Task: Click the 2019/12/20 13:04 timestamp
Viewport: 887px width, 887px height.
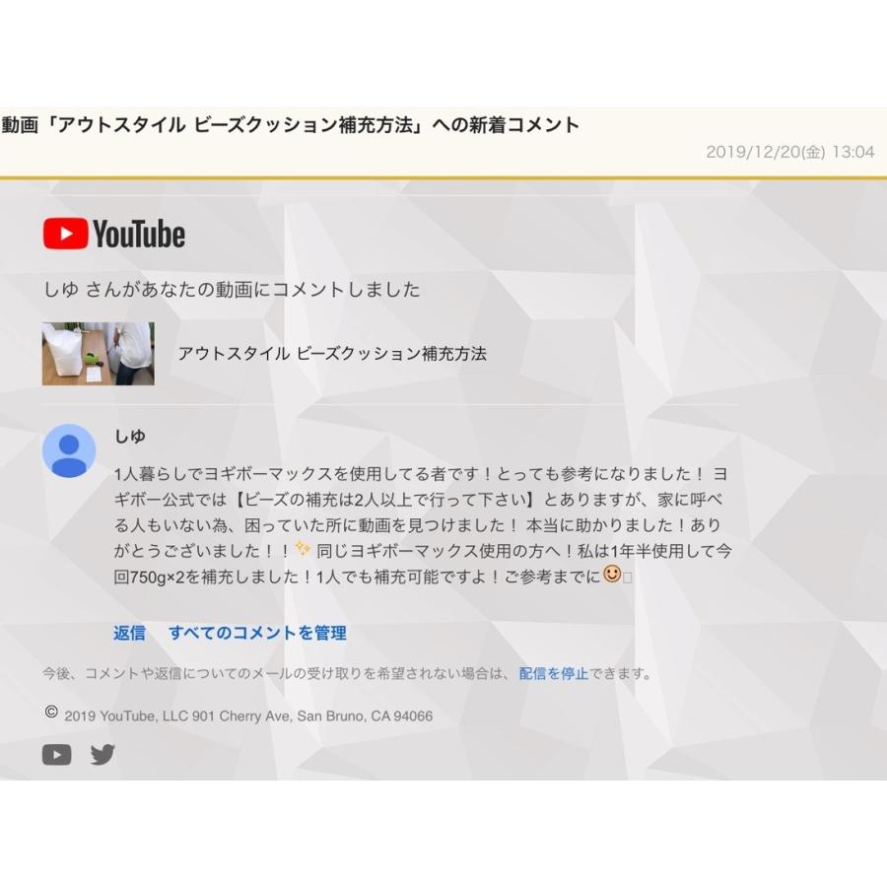Action: (789, 152)
